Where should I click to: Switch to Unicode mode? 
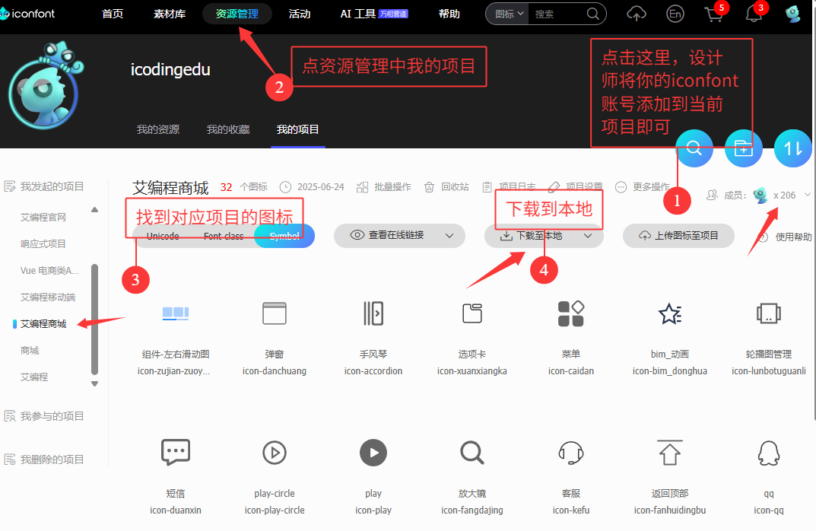pos(163,236)
